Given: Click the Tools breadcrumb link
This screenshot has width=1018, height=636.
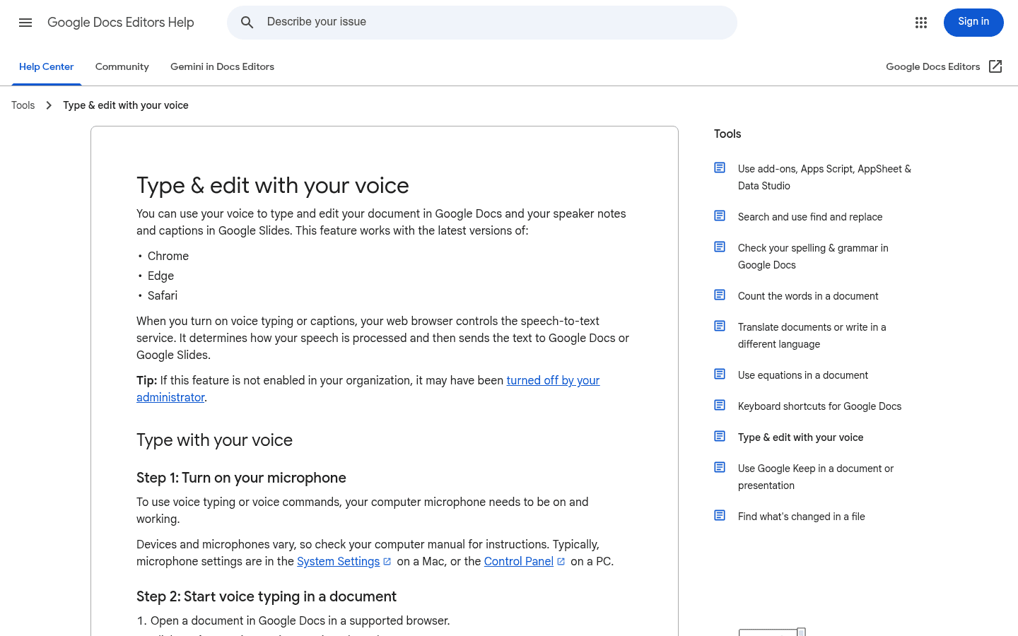Looking at the screenshot, I should point(23,105).
